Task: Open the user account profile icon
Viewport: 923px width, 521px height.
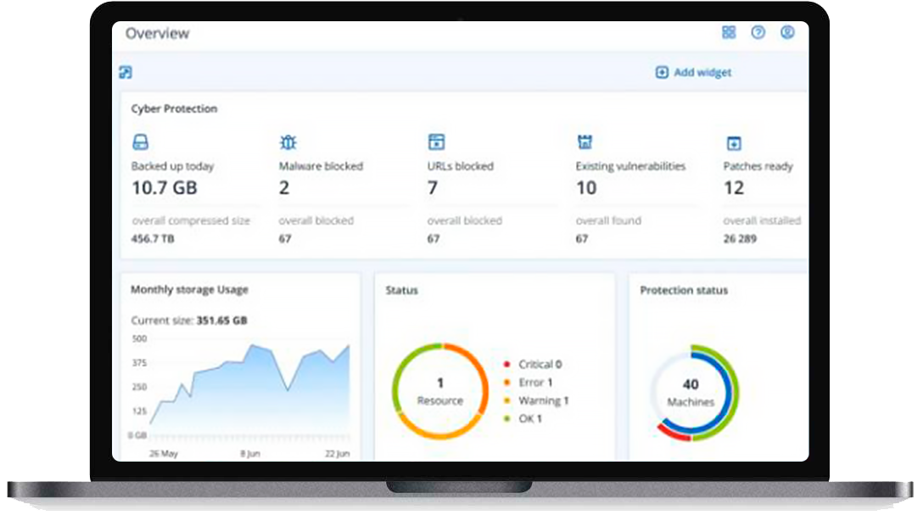Action: pyautogui.click(x=787, y=32)
